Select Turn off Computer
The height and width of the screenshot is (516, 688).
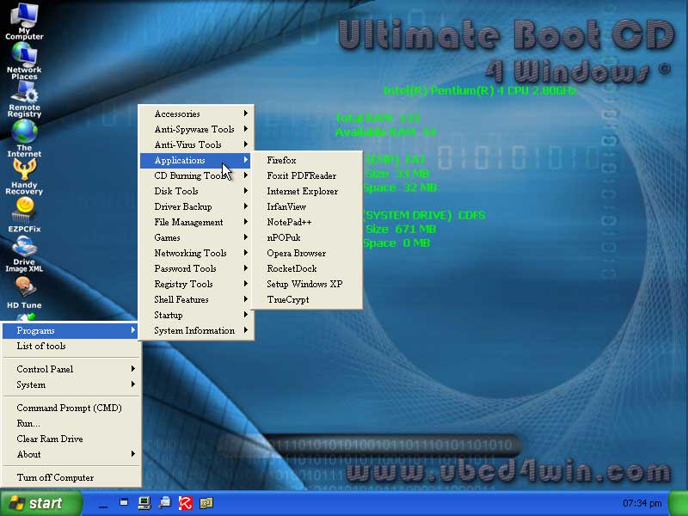(x=56, y=478)
